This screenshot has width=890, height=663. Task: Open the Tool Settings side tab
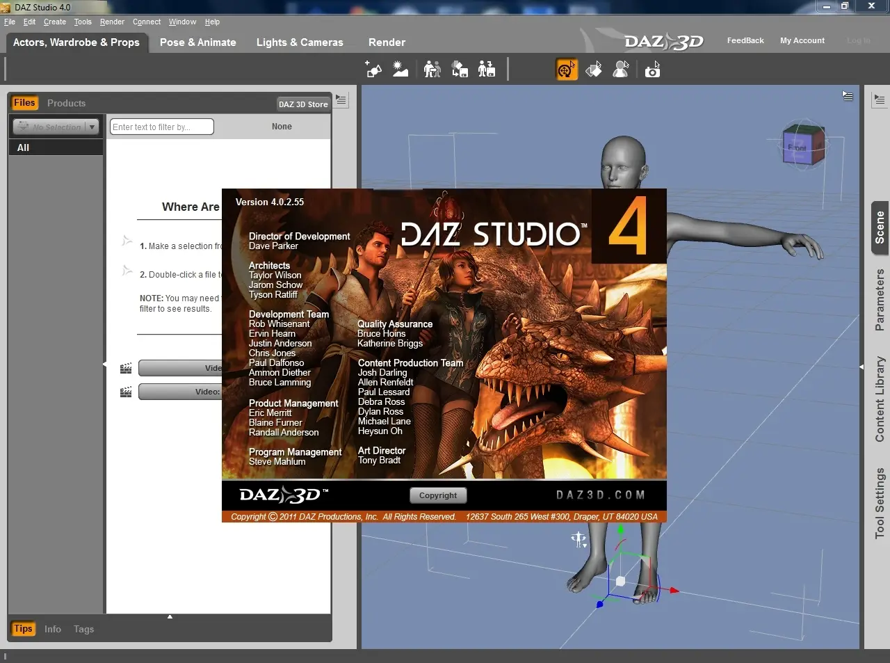pyautogui.click(x=880, y=503)
